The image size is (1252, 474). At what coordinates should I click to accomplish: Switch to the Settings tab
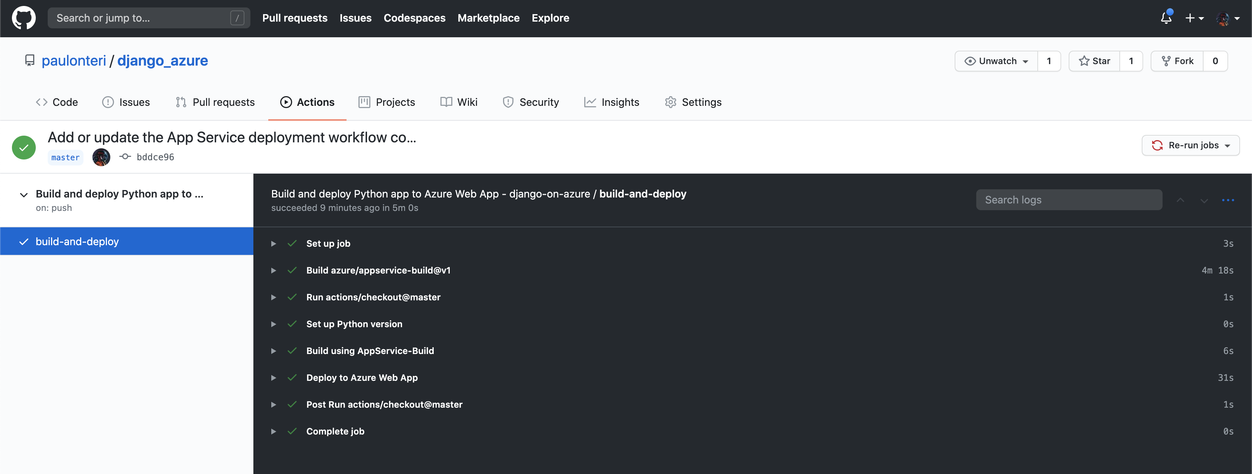701,102
